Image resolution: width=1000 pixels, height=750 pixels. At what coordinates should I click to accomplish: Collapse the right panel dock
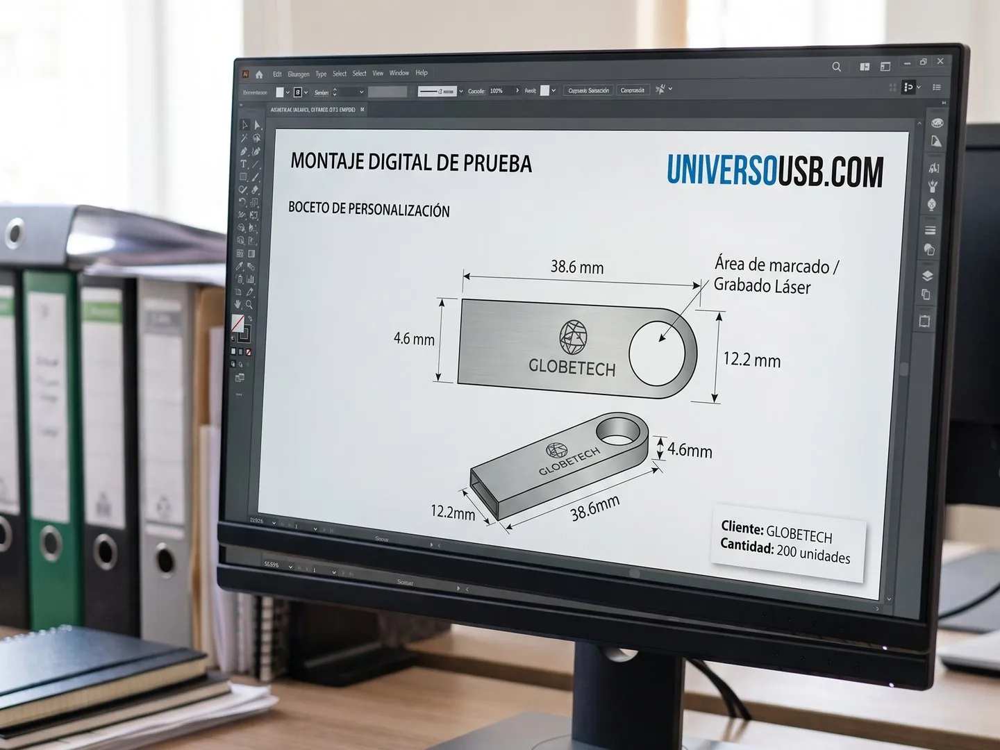click(944, 103)
